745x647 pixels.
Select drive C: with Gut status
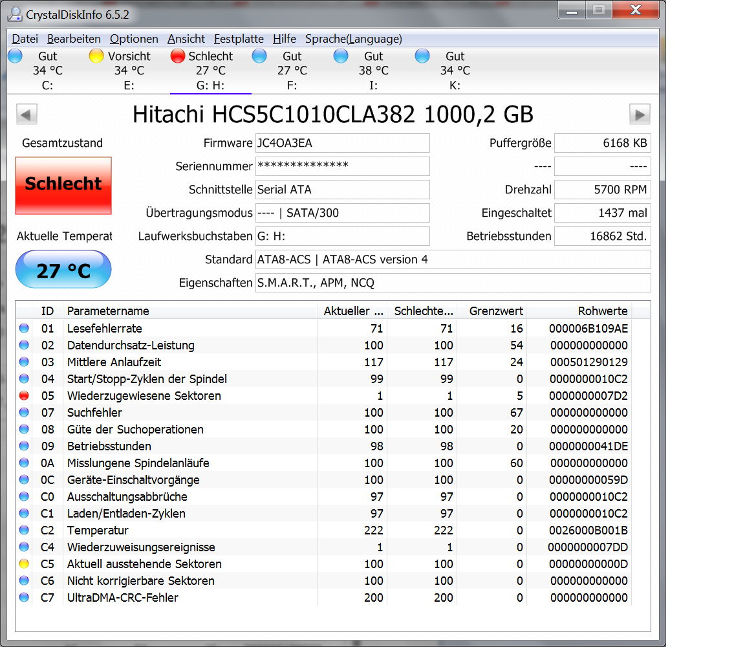click(x=47, y=71)
